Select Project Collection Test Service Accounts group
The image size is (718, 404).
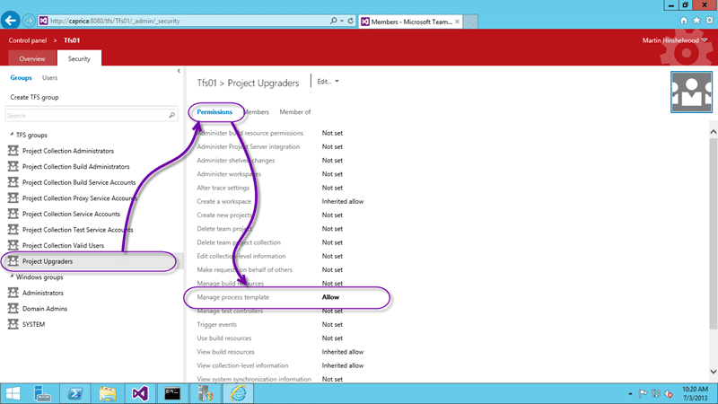pos(78,230)
